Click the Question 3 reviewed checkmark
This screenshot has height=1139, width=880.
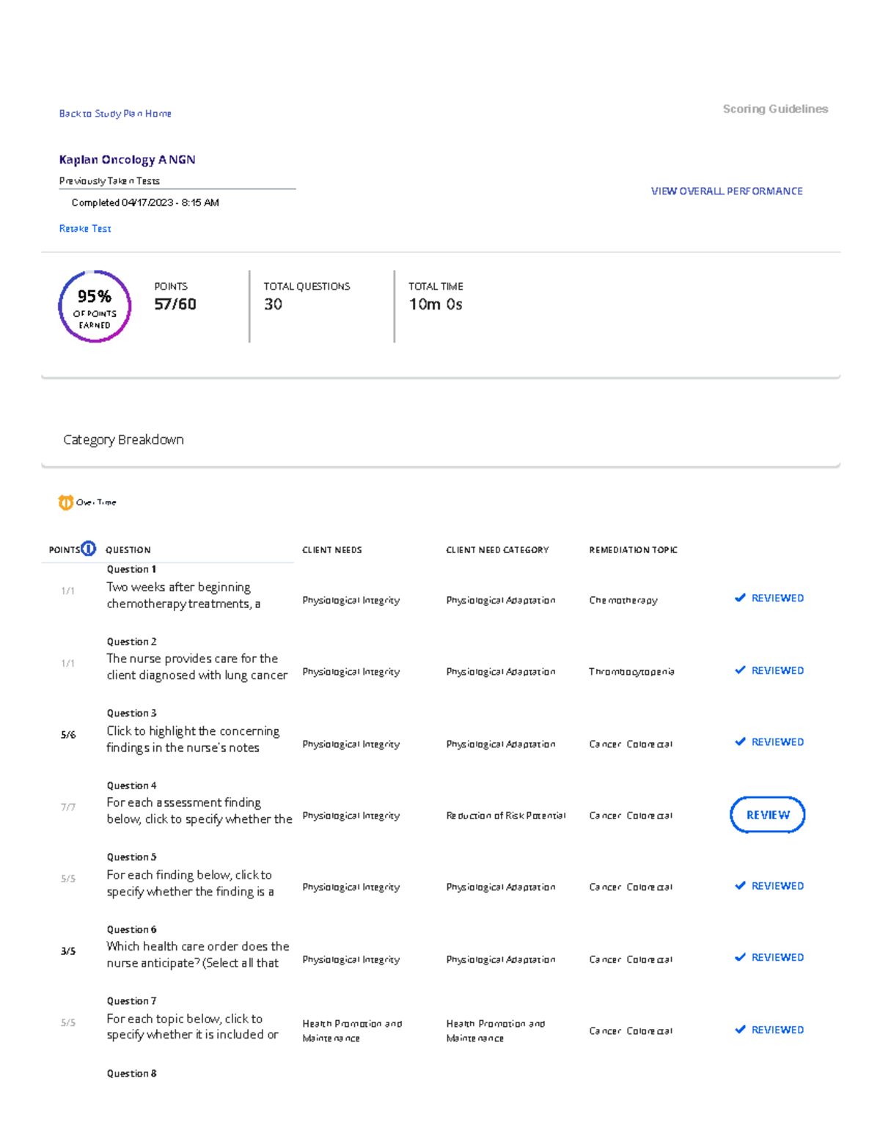(740, 742)
